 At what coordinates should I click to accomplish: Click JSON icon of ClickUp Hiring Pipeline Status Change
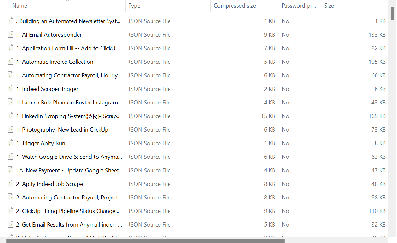pos(10,211)
